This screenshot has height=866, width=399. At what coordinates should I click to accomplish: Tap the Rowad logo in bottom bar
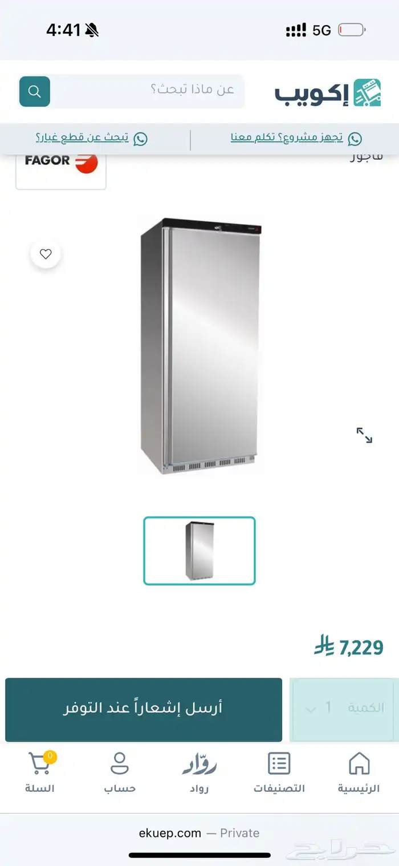click(x=199, y=764)
